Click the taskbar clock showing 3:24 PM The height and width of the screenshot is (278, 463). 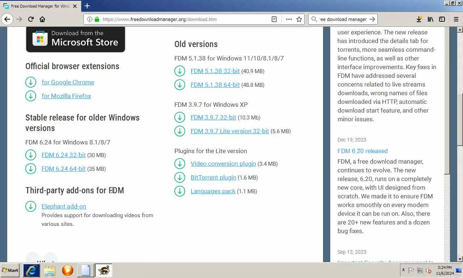[444, 270]
